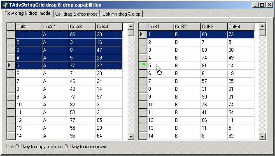This screenshot has width=275, height=156.
Task: Minimize the TAdvStringGrid window
Action: [x=256, y=5]
